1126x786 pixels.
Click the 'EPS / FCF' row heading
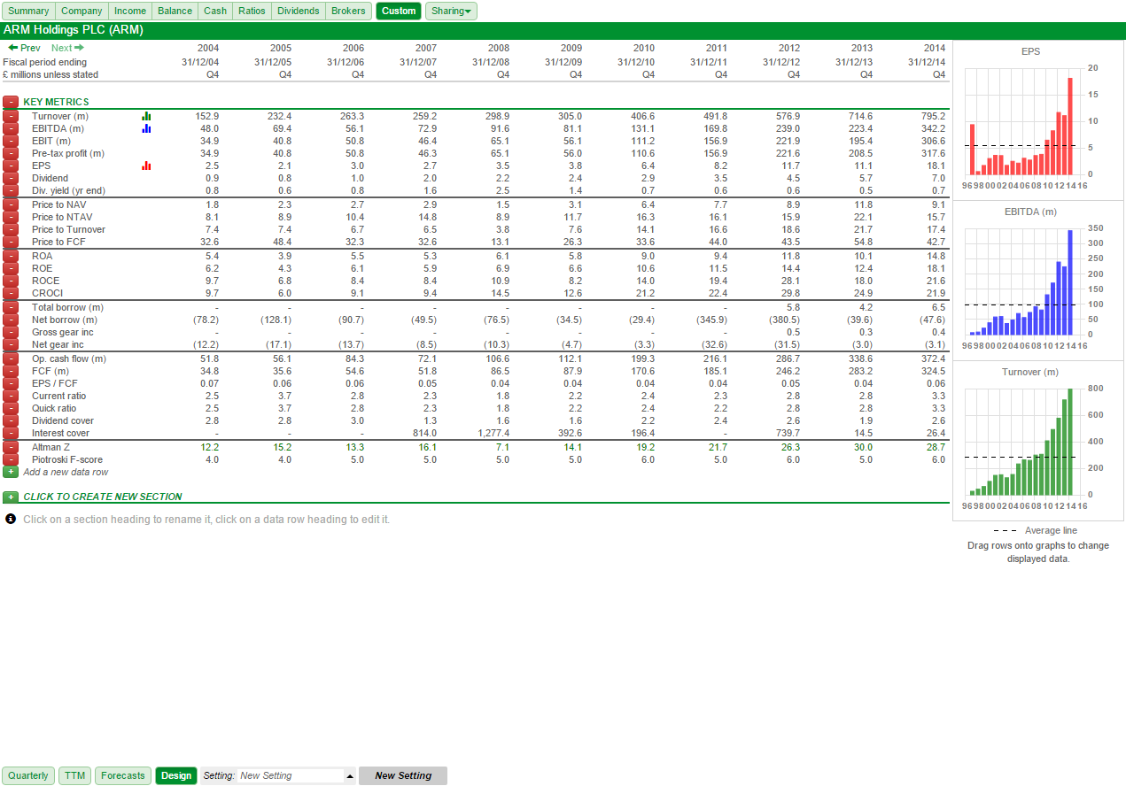pos(55,383)
